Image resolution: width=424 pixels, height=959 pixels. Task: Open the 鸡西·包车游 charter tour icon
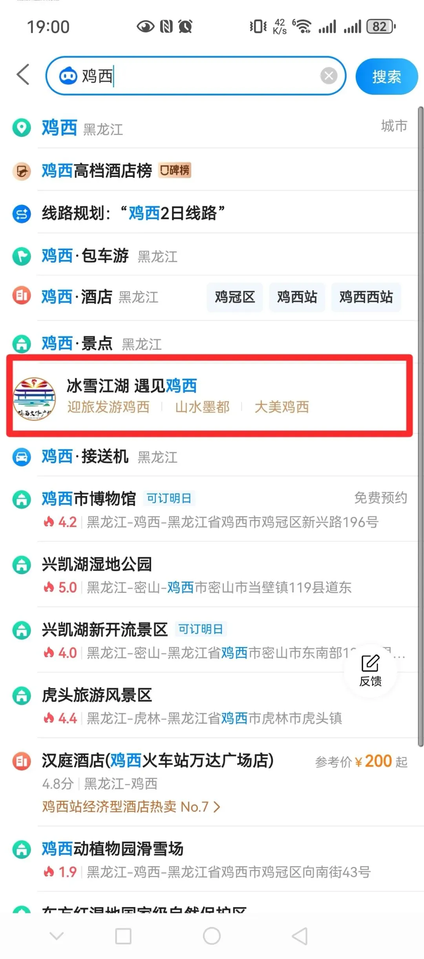click(x=22, y=256)
